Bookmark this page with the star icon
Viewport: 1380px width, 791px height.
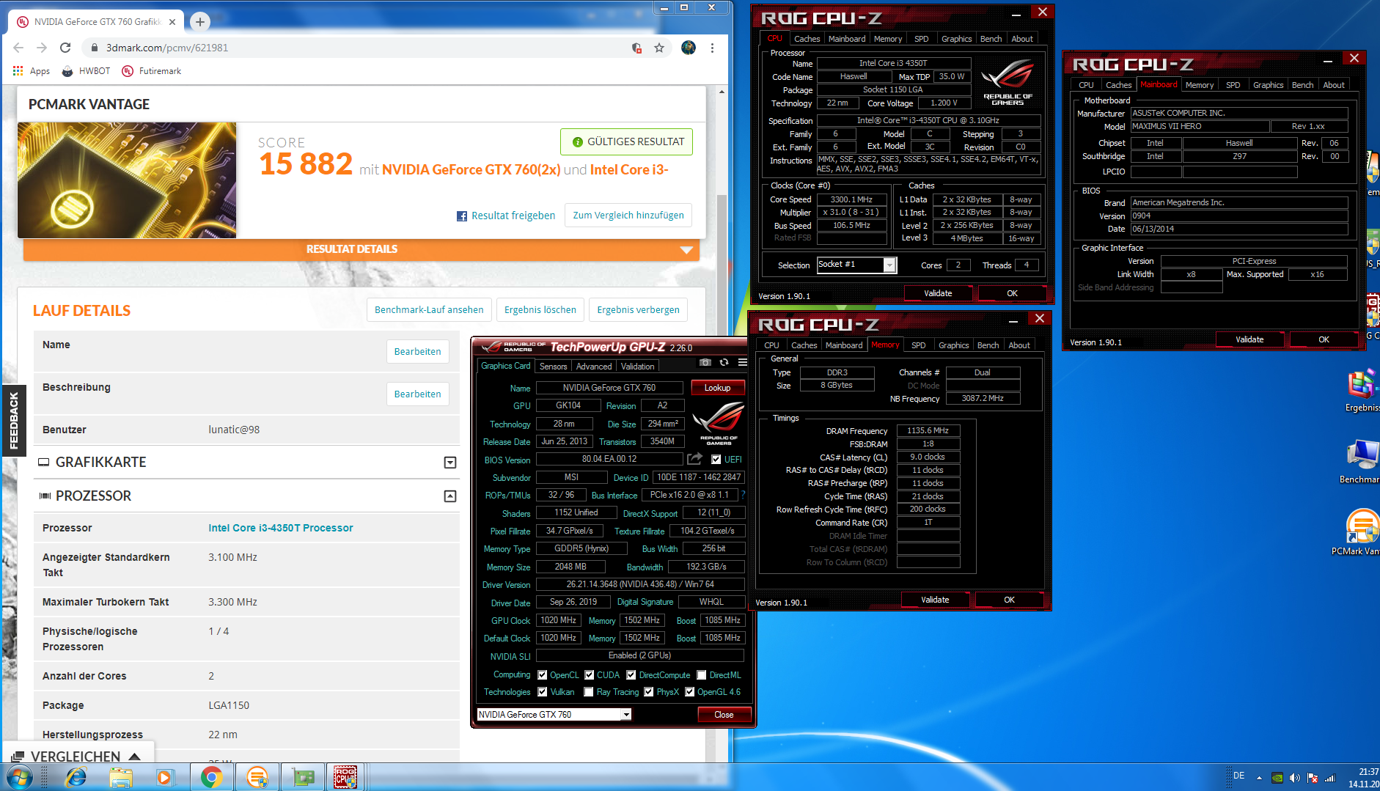(x=659, y=48)
